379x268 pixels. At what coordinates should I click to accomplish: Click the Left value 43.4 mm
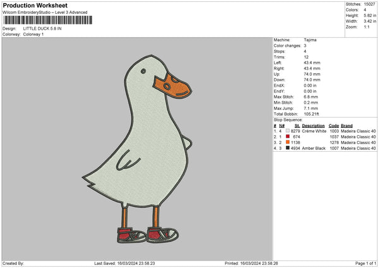point(312,63)
